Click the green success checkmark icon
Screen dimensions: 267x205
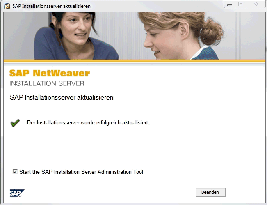(x=15, y=123)
